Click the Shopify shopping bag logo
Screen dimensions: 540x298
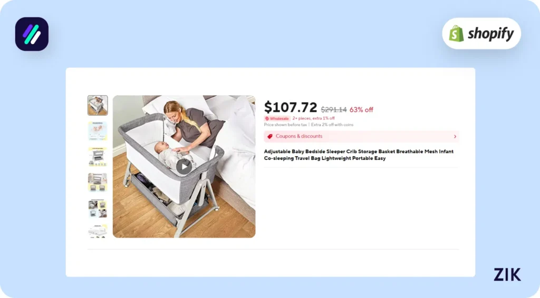click(x=456, y=34)
